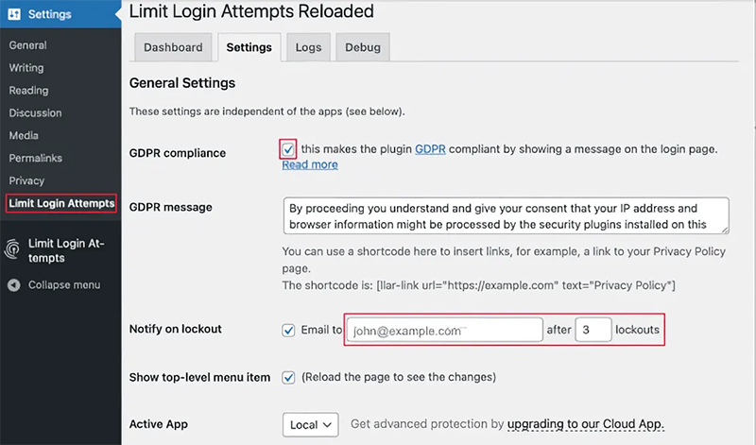Click the Active App label
This screenshot has height=445, width=756.
click(159, 424)
